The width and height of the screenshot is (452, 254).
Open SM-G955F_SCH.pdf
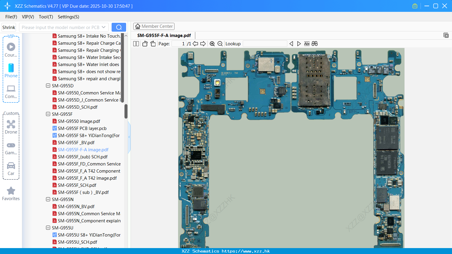(x=77, y=185)
